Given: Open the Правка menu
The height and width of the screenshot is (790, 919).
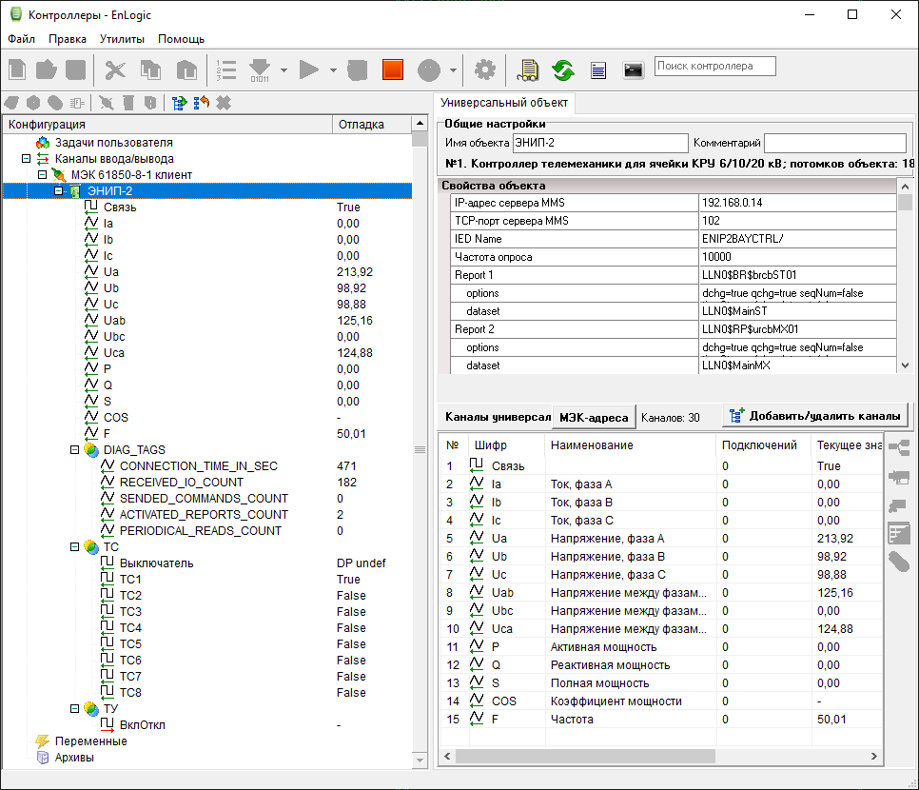Looking at the screenshot, I should pos(68,39).
